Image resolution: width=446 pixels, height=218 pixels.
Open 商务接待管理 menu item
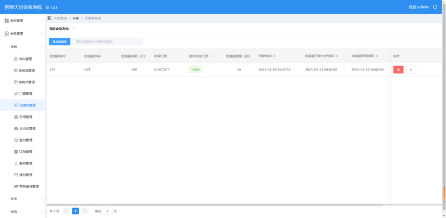click(22, 186)
